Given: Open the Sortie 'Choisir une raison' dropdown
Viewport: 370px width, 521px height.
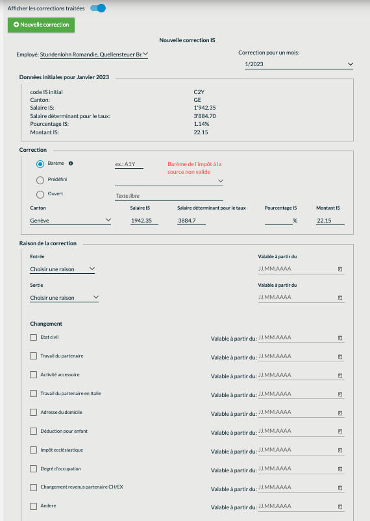Looking at the screenshot, I should click(64, 298).
